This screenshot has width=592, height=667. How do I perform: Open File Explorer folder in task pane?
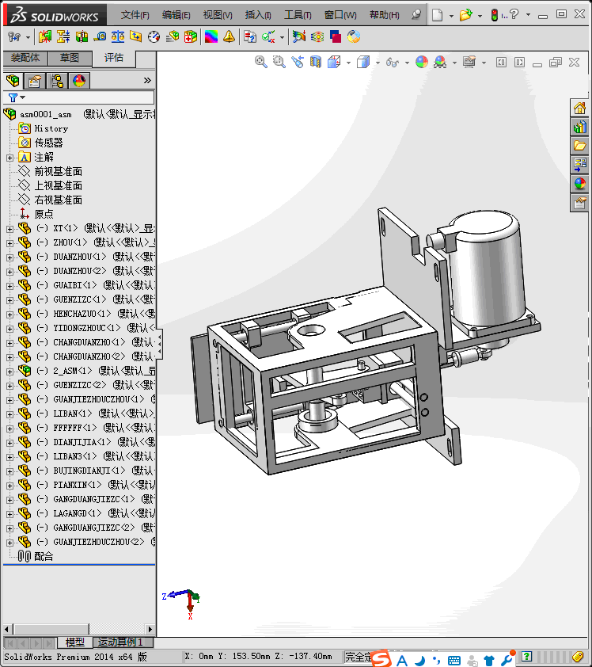(579, 146)
